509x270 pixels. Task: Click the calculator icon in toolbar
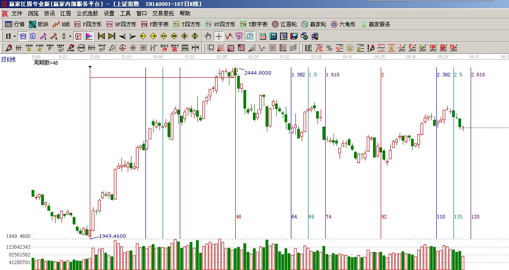[273, 36]
